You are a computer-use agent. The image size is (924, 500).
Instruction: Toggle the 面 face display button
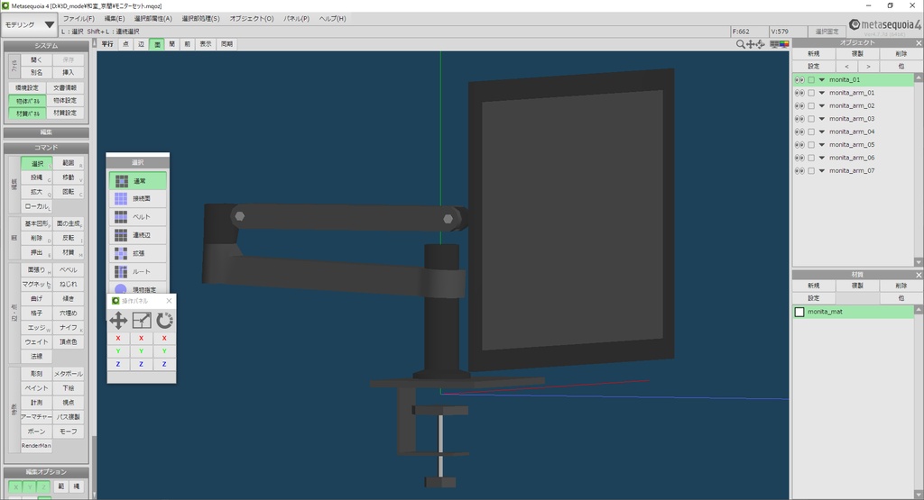coord(157,44)
